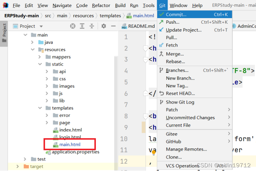This screenshot has height=171, width=256.
Task: Click the Show Git Log branch icon
Action: coord(161,102)
